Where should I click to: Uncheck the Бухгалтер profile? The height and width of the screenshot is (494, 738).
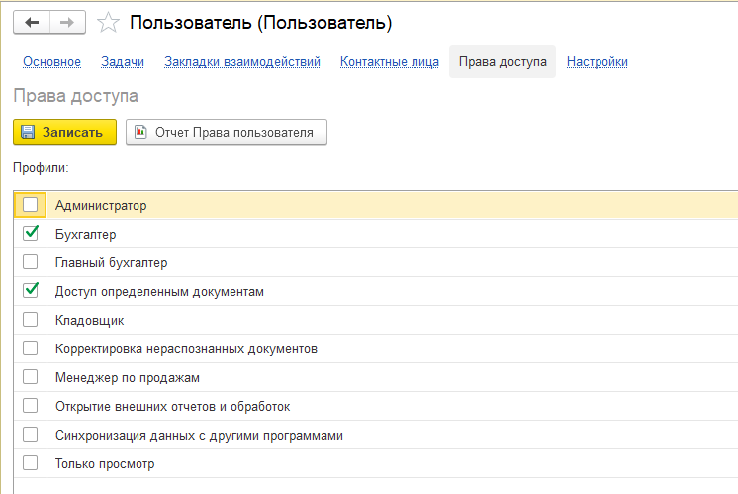(31, 234)
